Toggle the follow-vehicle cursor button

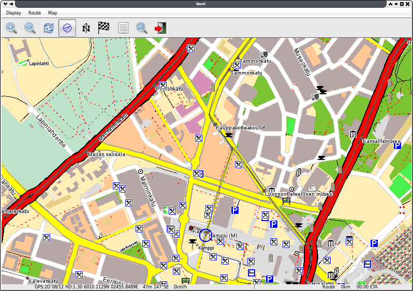[67, 28]
